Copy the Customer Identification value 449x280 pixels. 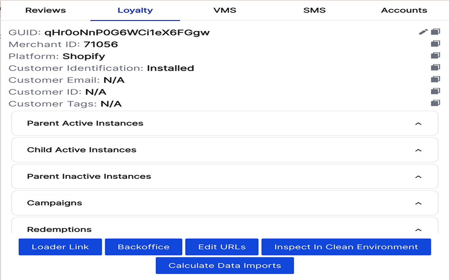click(435, 68)
